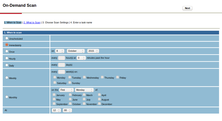Go to the What to Scan step
Screen dimensions: 222x121
click(x=32, y=23)
